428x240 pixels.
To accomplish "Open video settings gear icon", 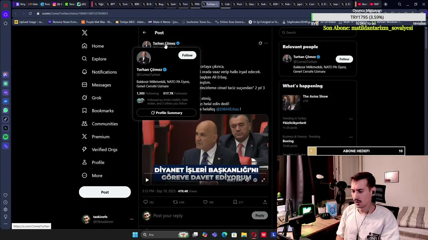I will click(x=255, y=180).
